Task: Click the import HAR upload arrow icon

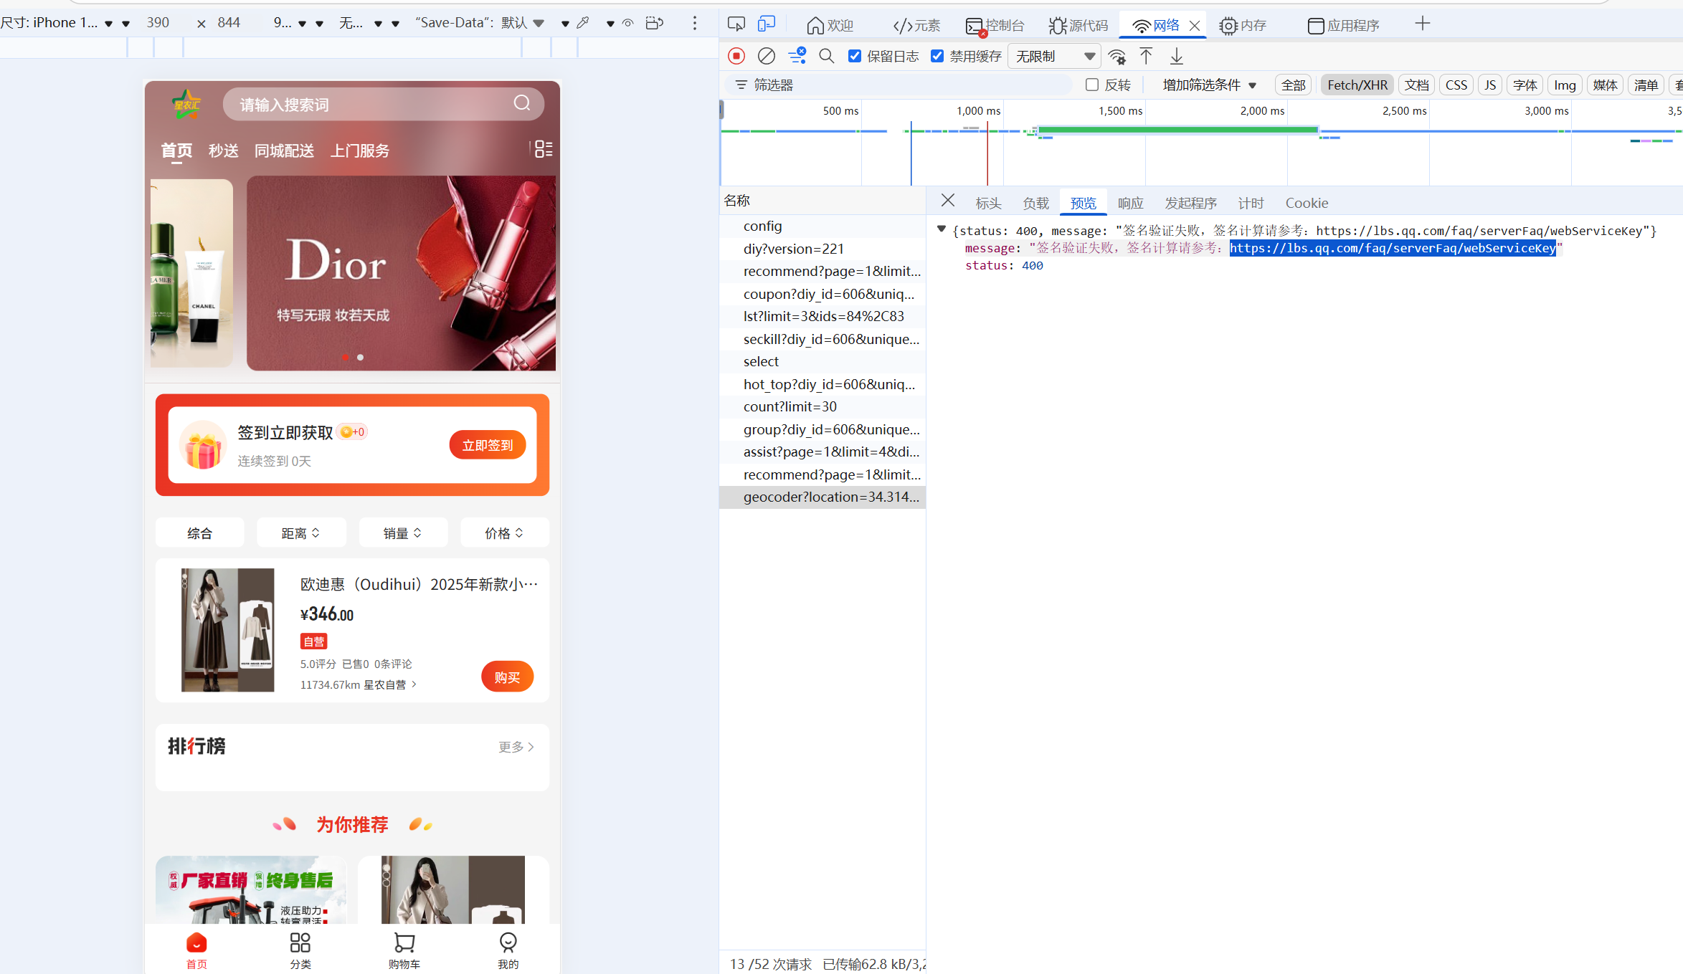Action: pyautogui.click(x=1146, y=56)
